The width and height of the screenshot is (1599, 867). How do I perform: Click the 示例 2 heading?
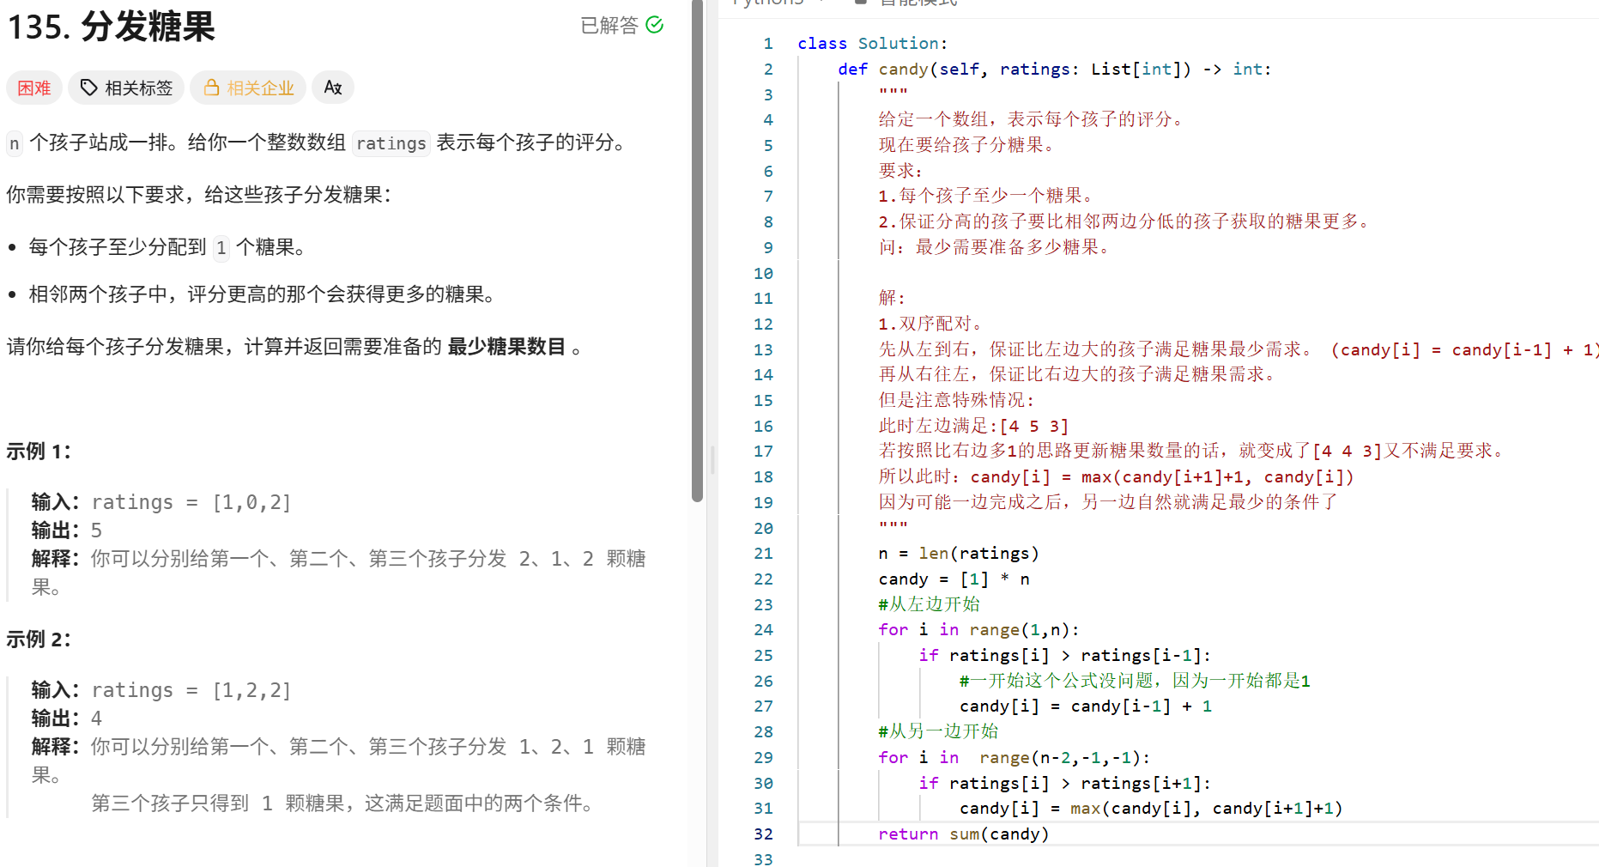(x=39, y=640)
